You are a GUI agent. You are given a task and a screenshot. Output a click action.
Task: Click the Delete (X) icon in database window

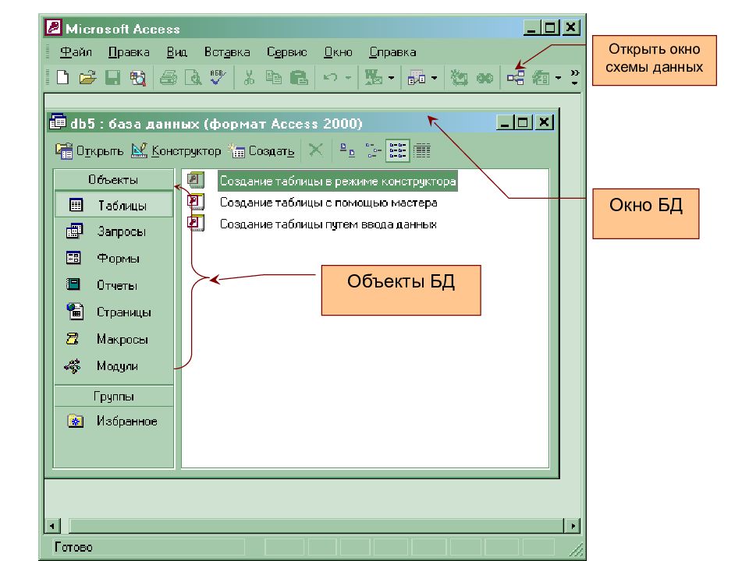click(x=315, y=150)
